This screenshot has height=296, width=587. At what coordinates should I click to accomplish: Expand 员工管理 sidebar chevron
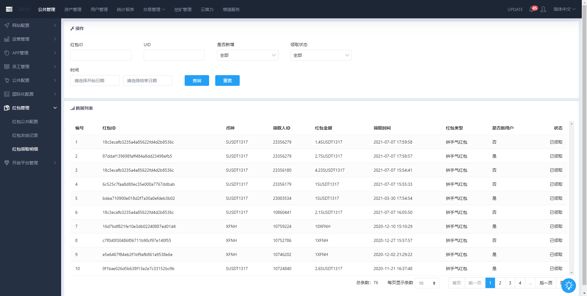tap(55, 67)
